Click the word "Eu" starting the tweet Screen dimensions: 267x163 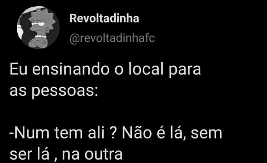coord(19,69)
